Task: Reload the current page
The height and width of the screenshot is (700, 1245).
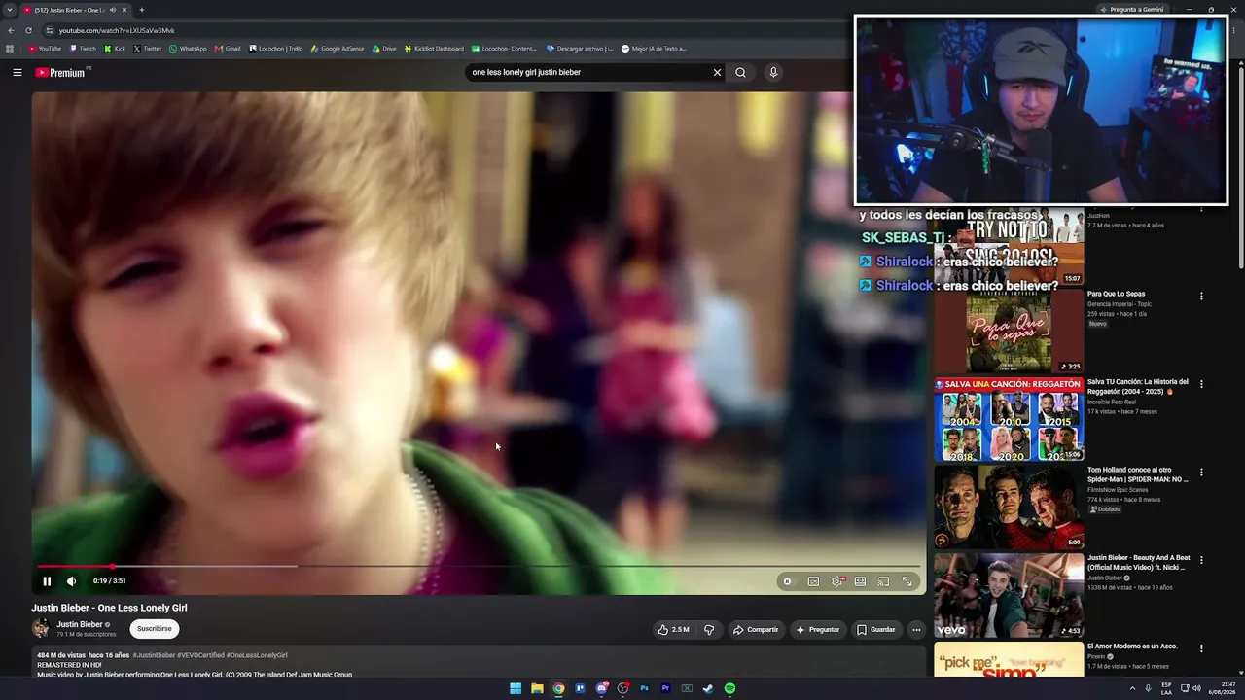Action: pos(28,30)
